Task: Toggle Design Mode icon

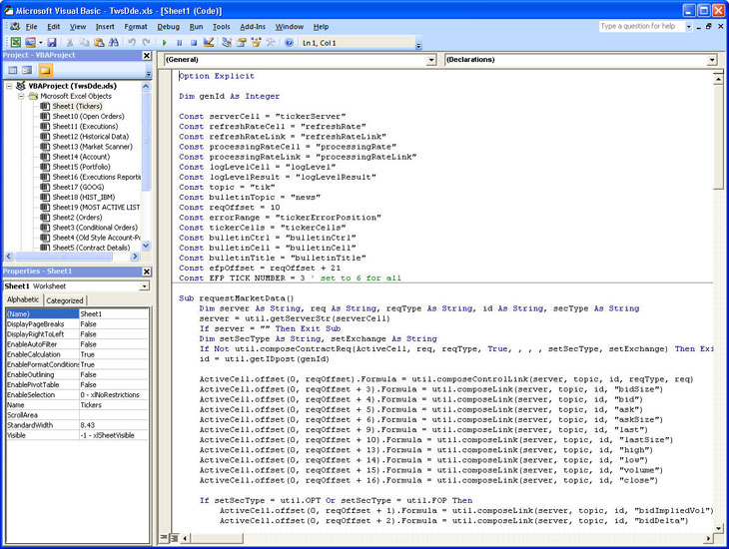Action: coord(209,42)
